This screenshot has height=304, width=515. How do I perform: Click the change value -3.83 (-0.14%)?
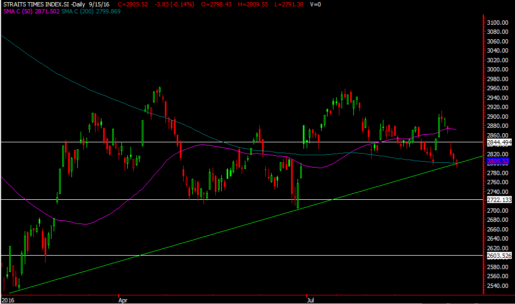tap(175, 5)
